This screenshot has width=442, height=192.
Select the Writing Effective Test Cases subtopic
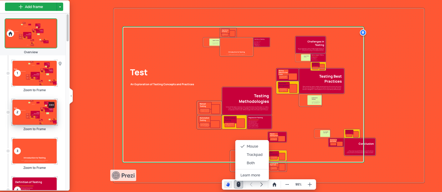click(288, 75)
